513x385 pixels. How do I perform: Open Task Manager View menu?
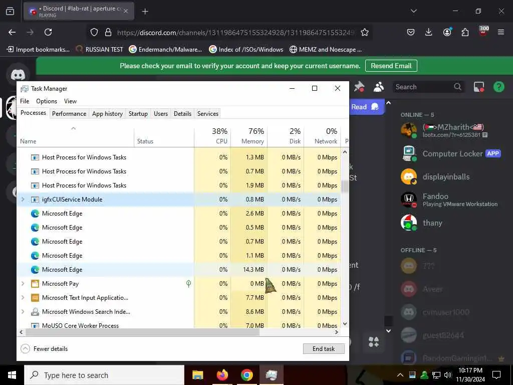[70, 101]
